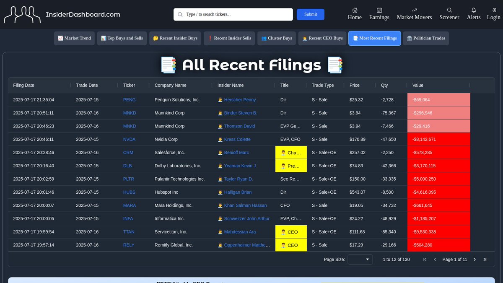This screenshot has height=283, width=503.
Task: Open the RELY ticker link
Action: (x=129, y=245)
